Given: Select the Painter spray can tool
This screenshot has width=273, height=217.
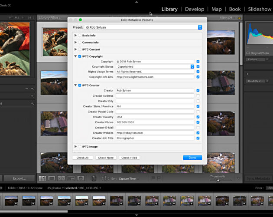Looking at the screenshot, I should 94,178.
